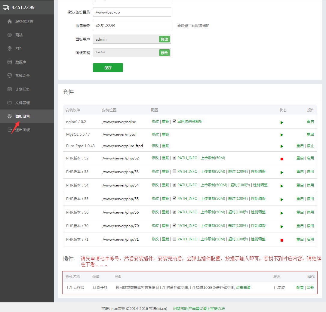Viewport: 326px width, 312px height.
Task: Click 超时(100秒) link for PHP 55
Action: 238,199
